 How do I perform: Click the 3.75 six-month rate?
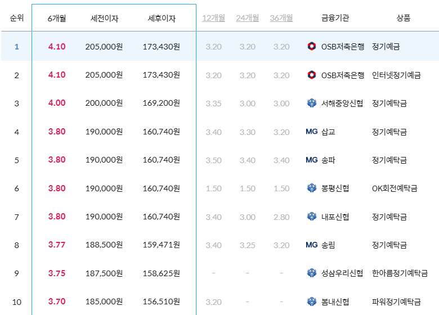[57, 273]
